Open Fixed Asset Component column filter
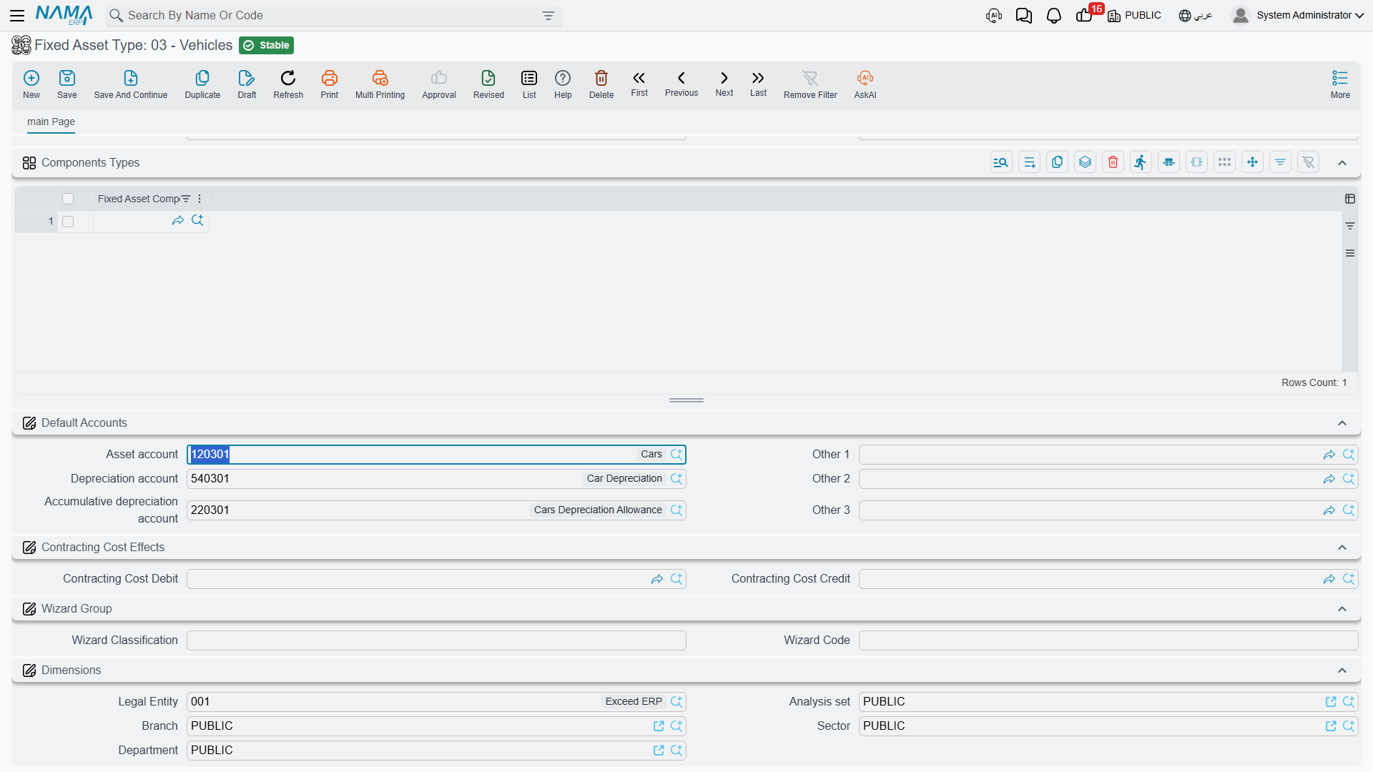This screenshot has width=1373, height=772. click(x=186, y=199)
